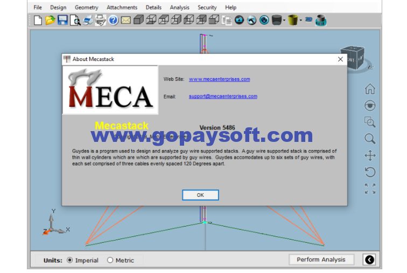The width and height of the screenshot is (407, 273).
Task: Click the round blue face icon in the toolbar
Action: click(x=264, y=20)
